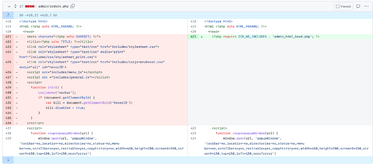This screenshot has height=164, width=373.
Task: Click the deleted kill.disabled = true line
Action: (x=65, y=108)
